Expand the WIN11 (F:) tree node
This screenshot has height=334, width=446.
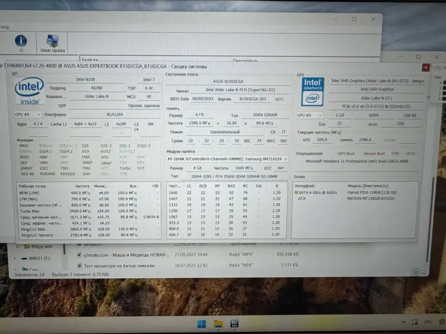click(x=15, y=258)
